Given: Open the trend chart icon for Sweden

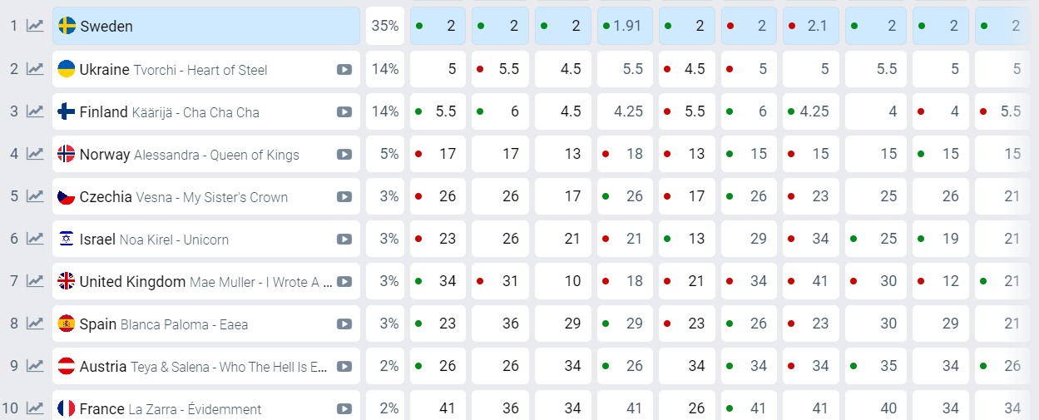Looking at the screenshot, I should [x=35, y=26].
